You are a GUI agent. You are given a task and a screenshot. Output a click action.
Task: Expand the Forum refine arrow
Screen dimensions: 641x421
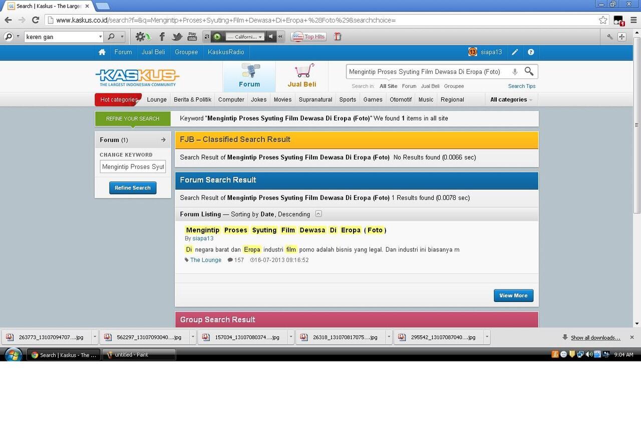(163, 140)
